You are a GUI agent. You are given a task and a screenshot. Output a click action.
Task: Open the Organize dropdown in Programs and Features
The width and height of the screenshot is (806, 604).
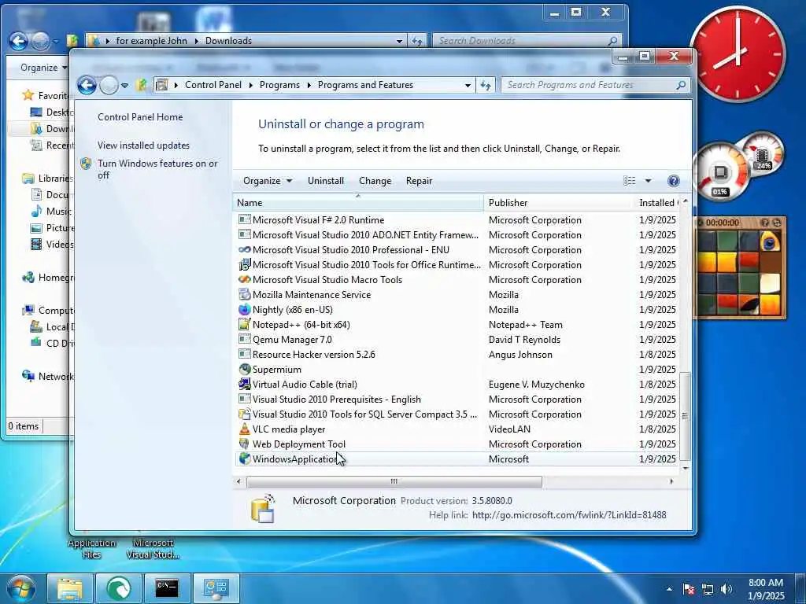268,181
